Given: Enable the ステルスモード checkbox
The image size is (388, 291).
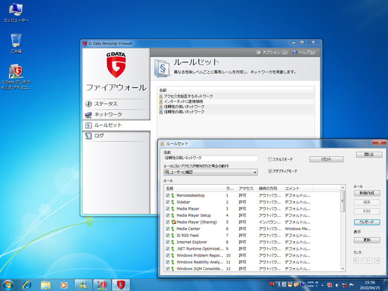Looking at the screenshot, I should click(270, 159).
